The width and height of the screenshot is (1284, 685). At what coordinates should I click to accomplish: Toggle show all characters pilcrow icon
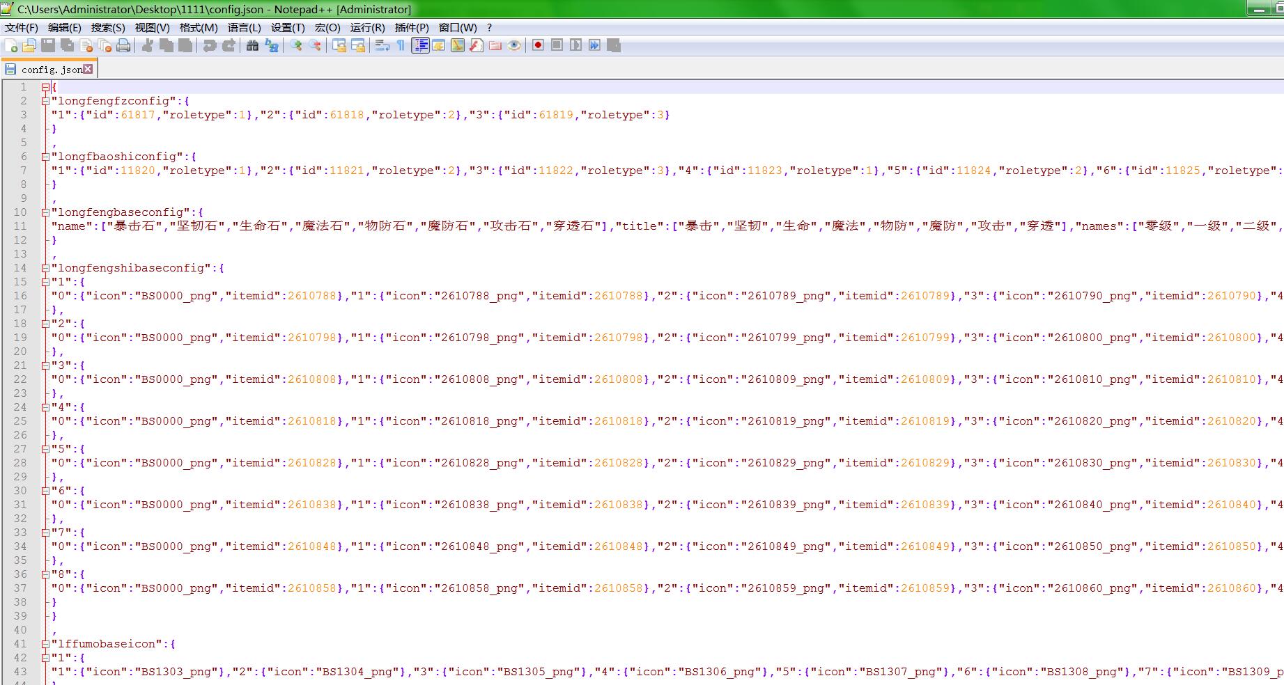(401, 45)
